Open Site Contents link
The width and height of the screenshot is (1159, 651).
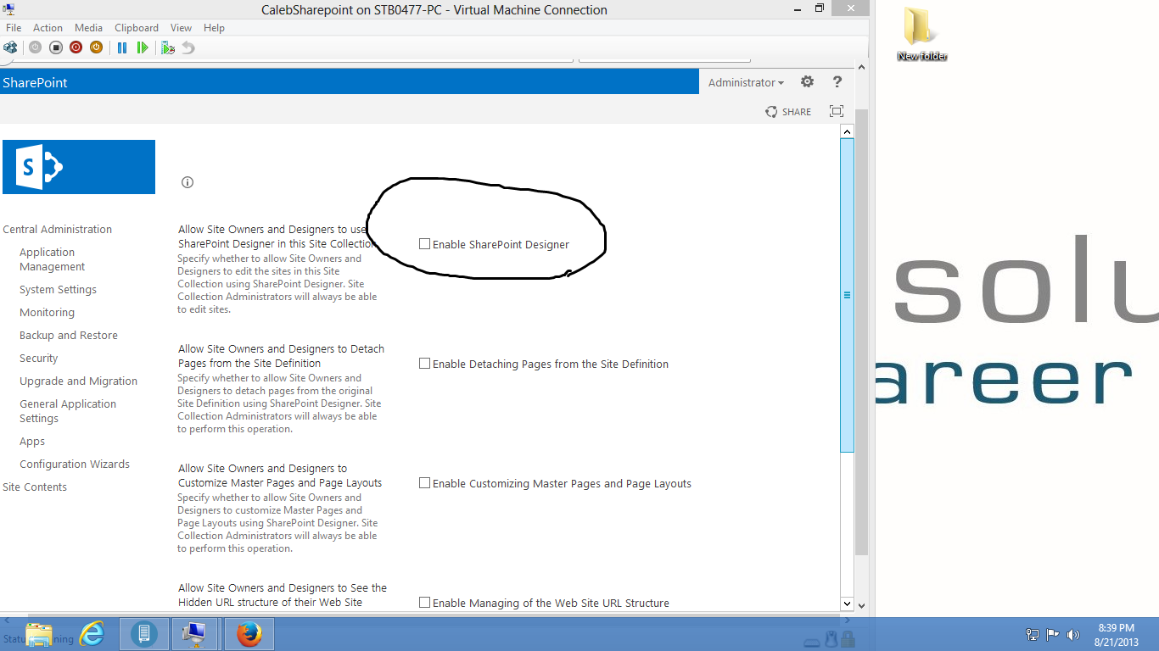point(35,487)
